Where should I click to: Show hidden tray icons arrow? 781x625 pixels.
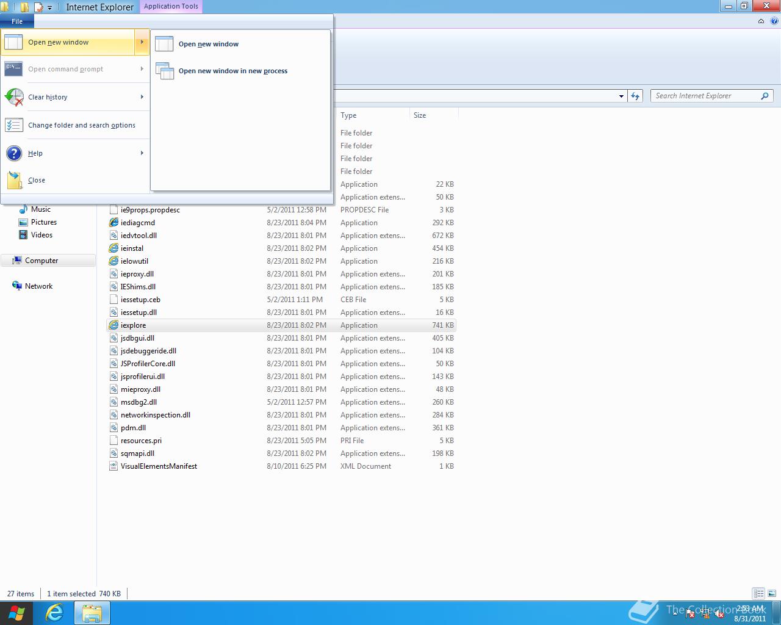click(675, 614)
